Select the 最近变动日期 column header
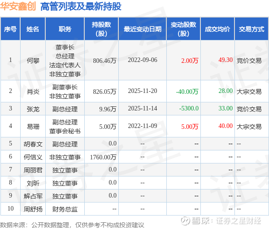 [143, 29]
